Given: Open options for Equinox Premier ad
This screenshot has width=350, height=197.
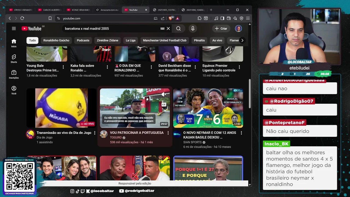Looking at the screenshot, I should click(x=239, y=67).
